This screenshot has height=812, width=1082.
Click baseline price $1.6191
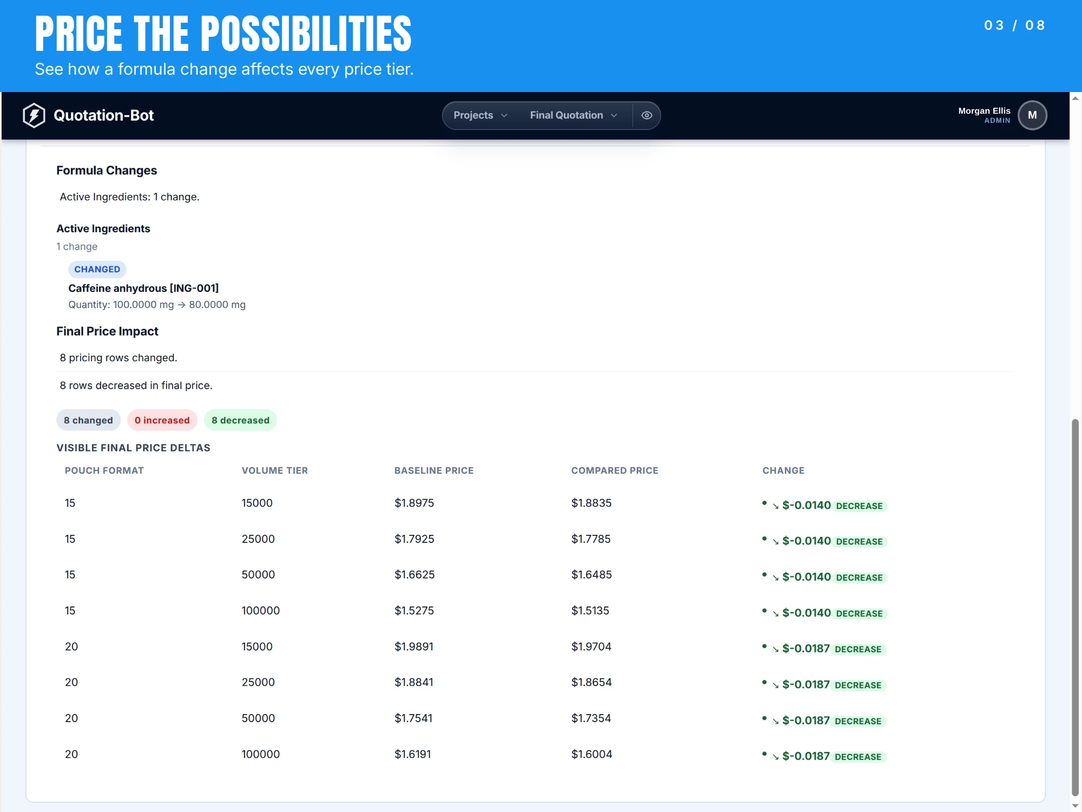click(x=413, y=755)
